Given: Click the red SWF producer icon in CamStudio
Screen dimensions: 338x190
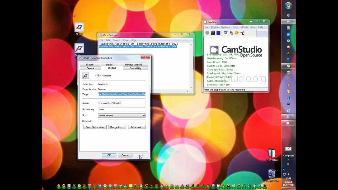Looking at the screenshot, I should click(242, 33).
